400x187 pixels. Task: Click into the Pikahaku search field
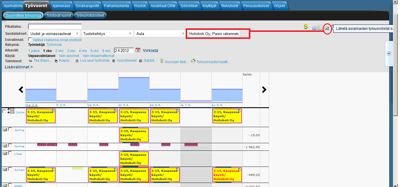click(55, 27)
